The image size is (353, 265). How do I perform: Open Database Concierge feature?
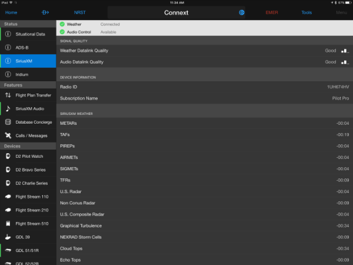pyautogui.click(x=28, y=122)
